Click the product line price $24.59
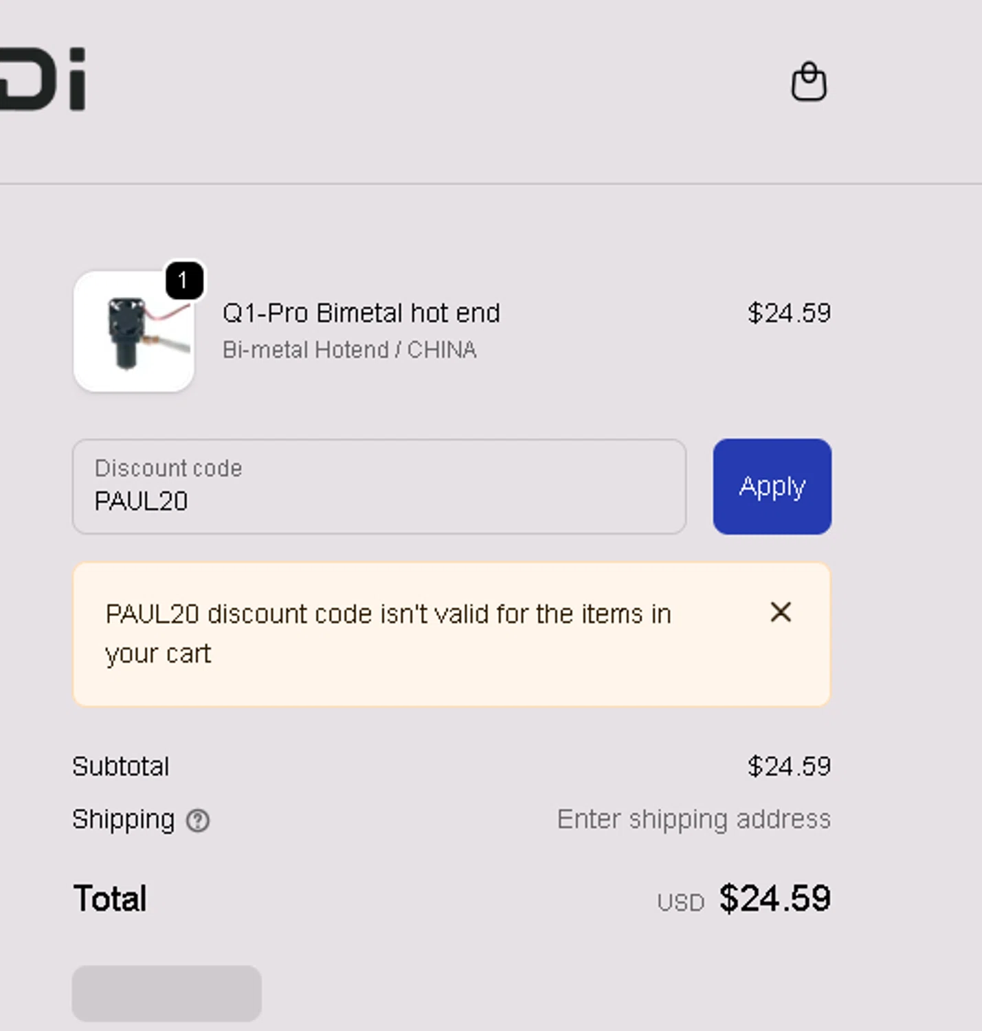This screenshot has height=1031, width=982. [x=789, y=313]
